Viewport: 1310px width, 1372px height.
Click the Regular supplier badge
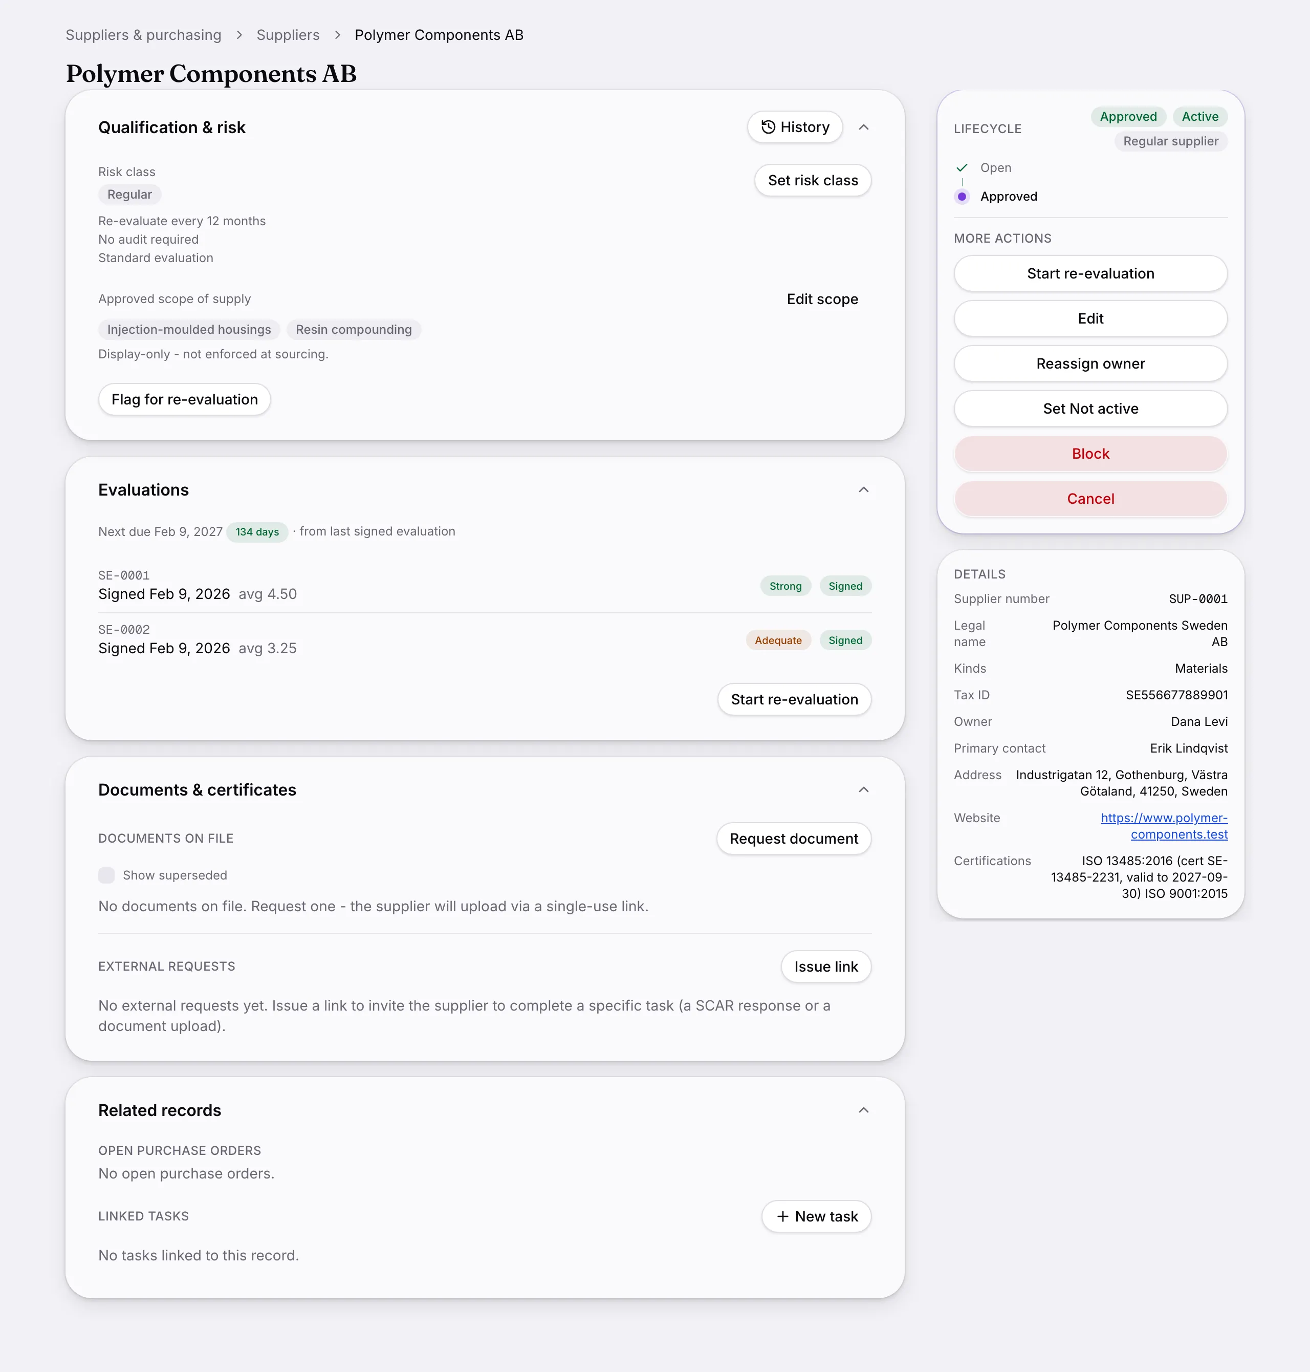tap(1170, 141)
